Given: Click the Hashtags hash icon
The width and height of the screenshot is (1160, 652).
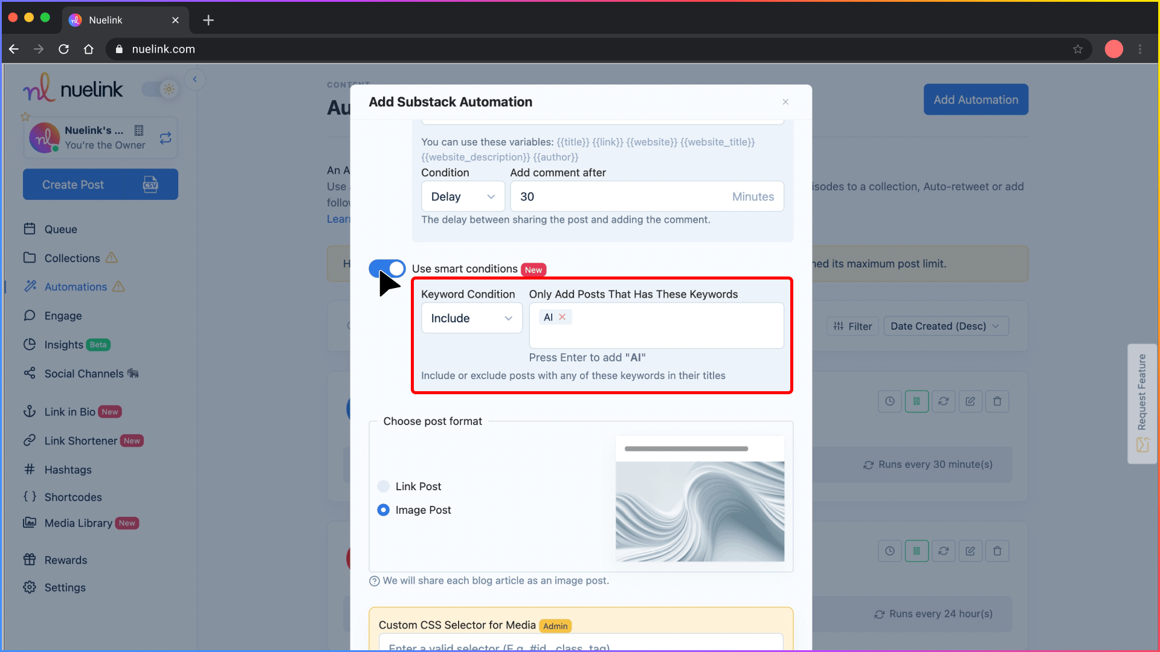Looking at the screenshot, I should click(x=30, y=470).
